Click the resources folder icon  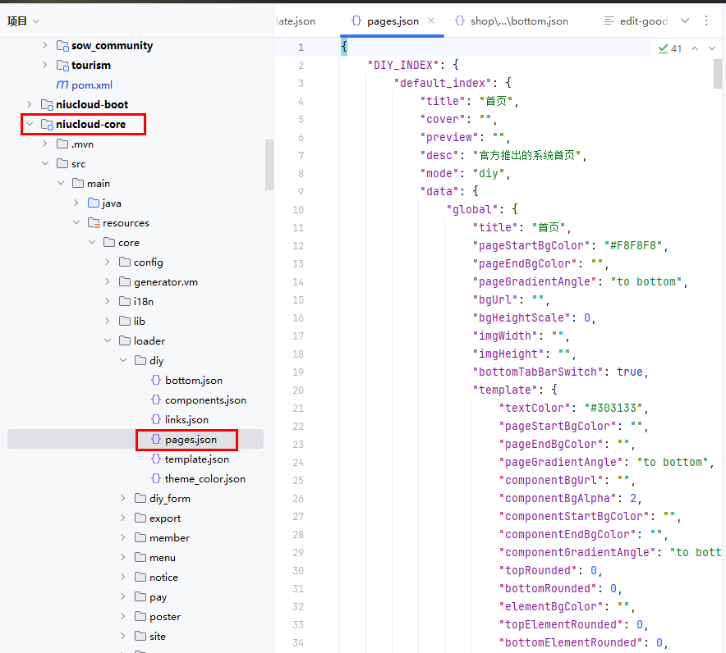tap(94, 222)
